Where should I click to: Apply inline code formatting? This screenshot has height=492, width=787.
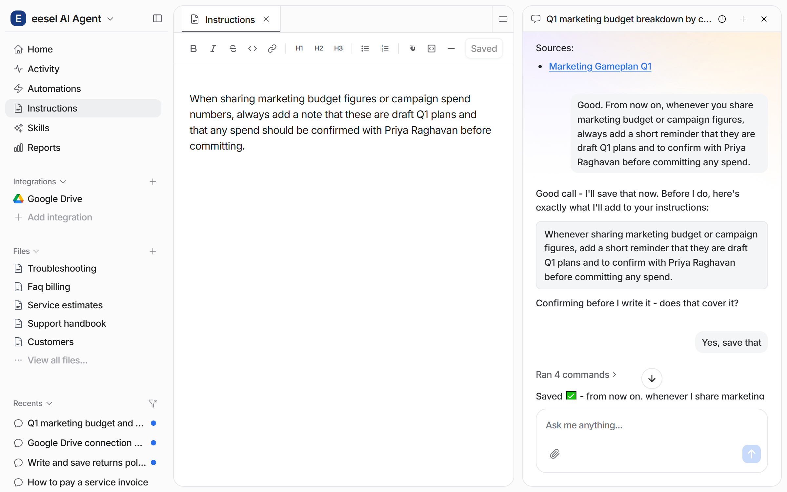(252, 49)
